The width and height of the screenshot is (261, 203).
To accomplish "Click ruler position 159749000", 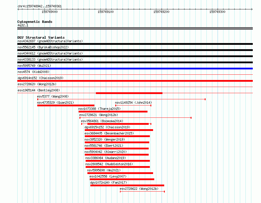I will (50, 12).
